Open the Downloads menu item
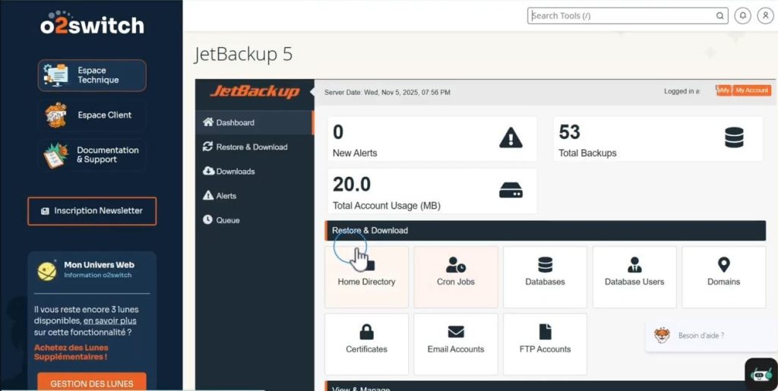This screenshot has height=391, width=778. (254, 172)
